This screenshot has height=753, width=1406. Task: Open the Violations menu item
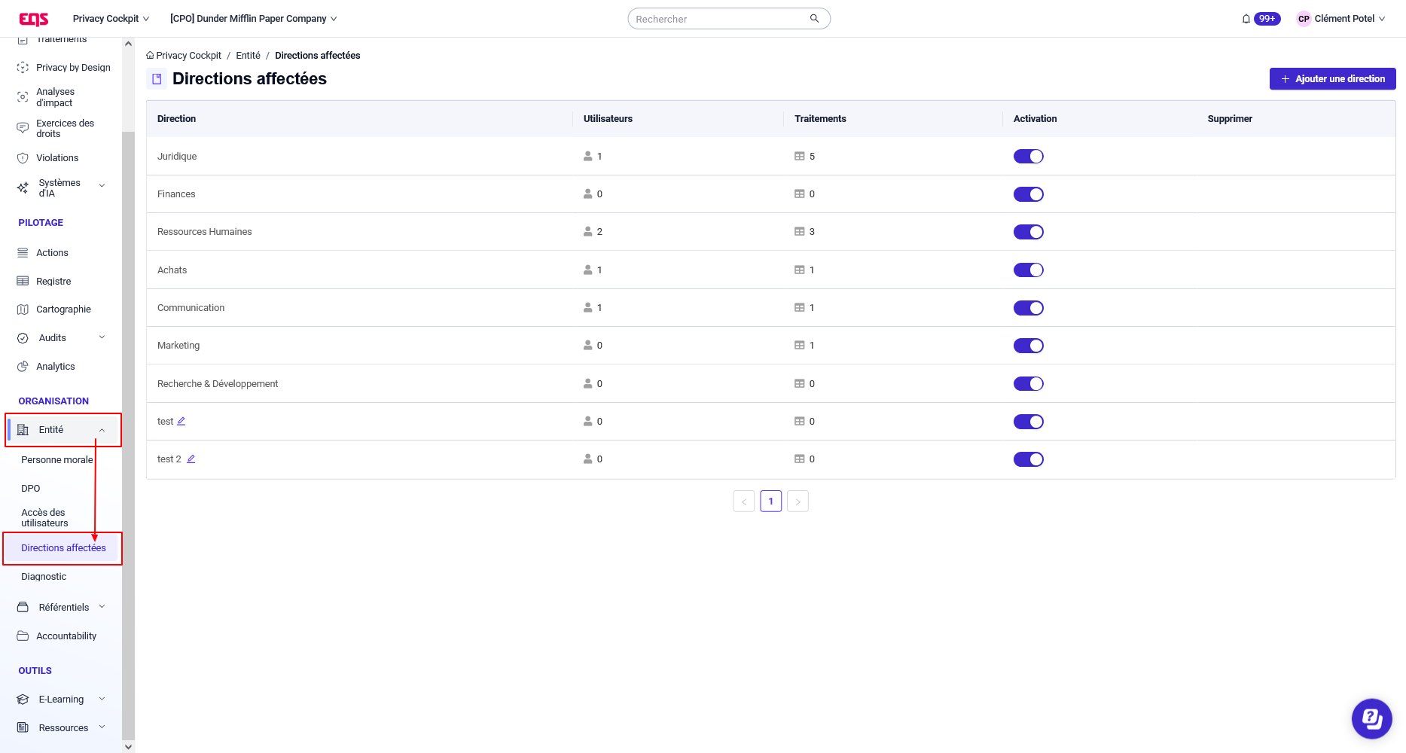point(57,158)
